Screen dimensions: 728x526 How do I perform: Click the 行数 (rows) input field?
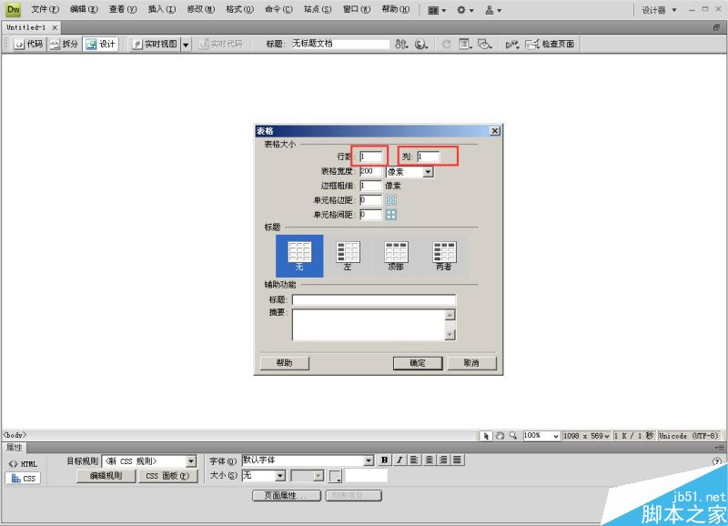[370, 157]
